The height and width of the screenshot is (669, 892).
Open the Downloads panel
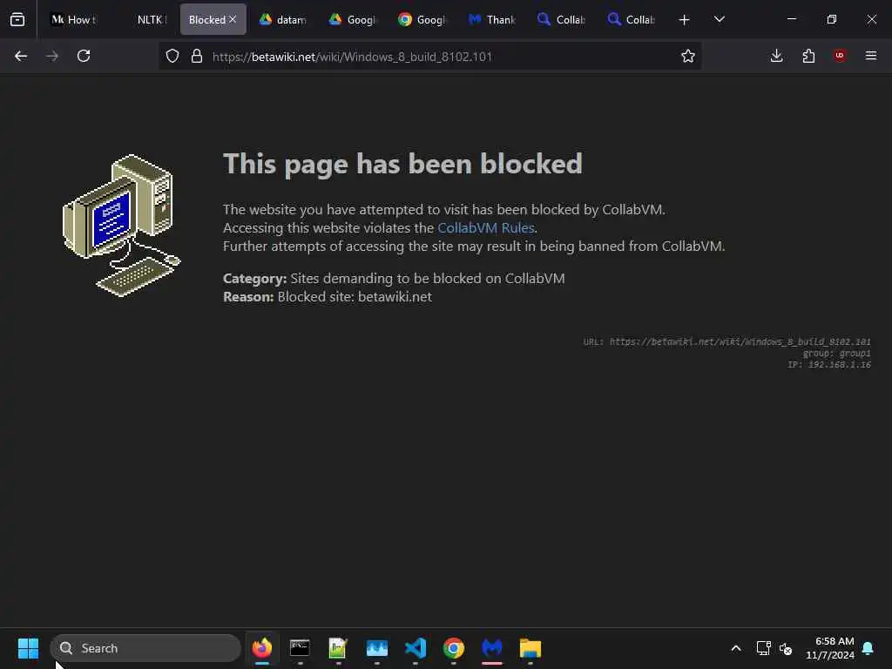[x=776, y=56]
